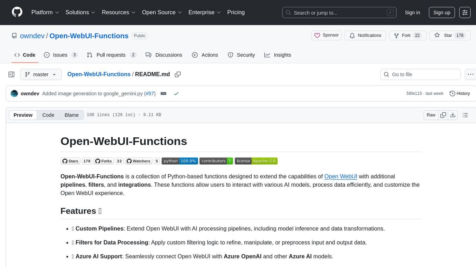
Task: Expand the Resources menu
Action: tap(119, 12)
